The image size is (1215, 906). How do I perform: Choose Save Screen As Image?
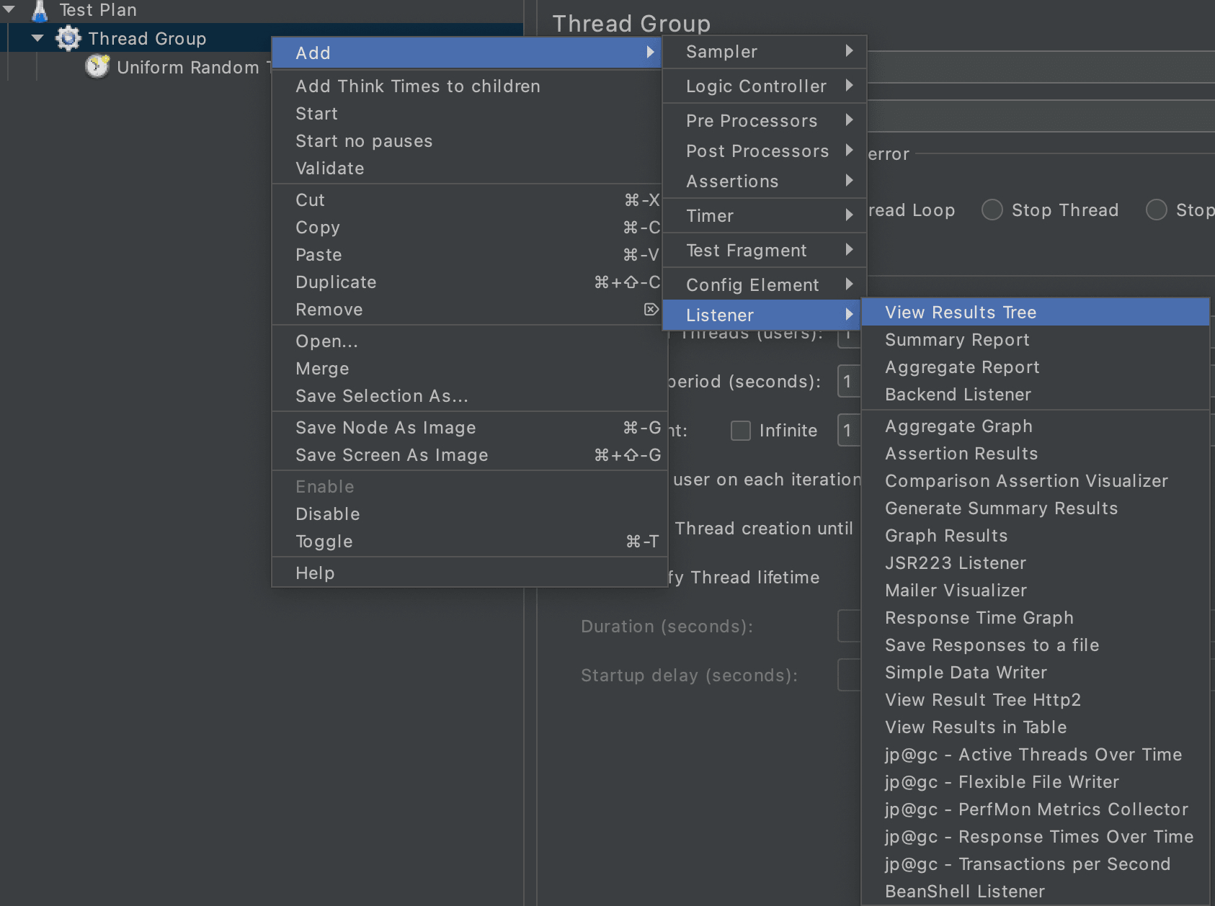[391, 454]
